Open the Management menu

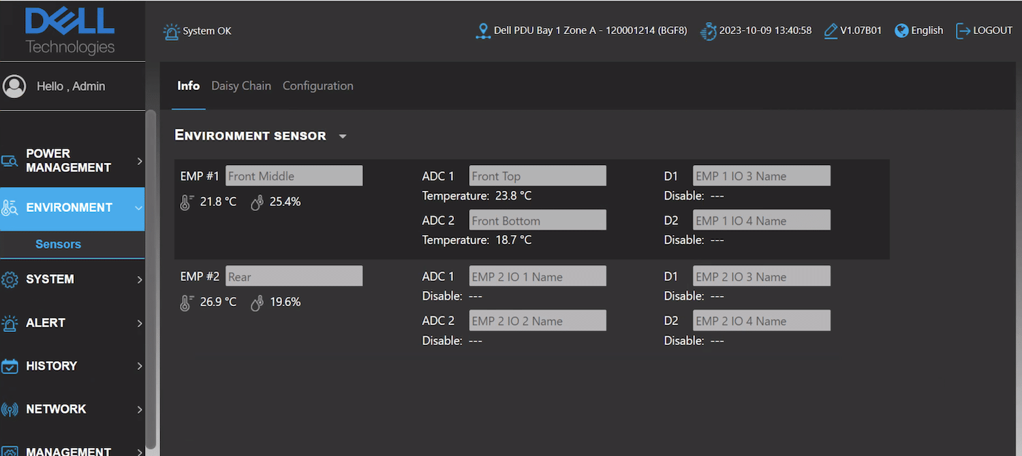click(x=72, y=450)
